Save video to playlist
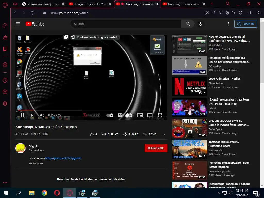264x198 pixels. coord(150,134)
